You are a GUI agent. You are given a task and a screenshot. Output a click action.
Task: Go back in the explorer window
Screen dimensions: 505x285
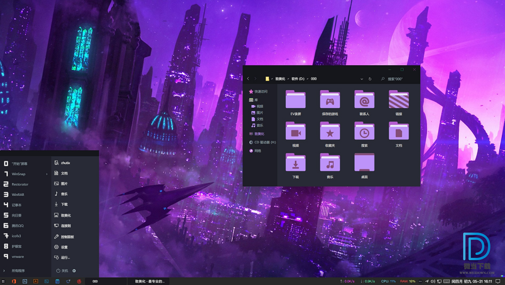click(x=248, y=79)
